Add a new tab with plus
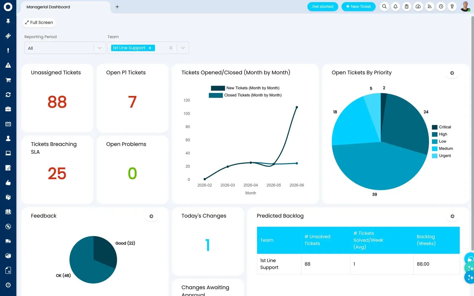 tap(117, 7)
